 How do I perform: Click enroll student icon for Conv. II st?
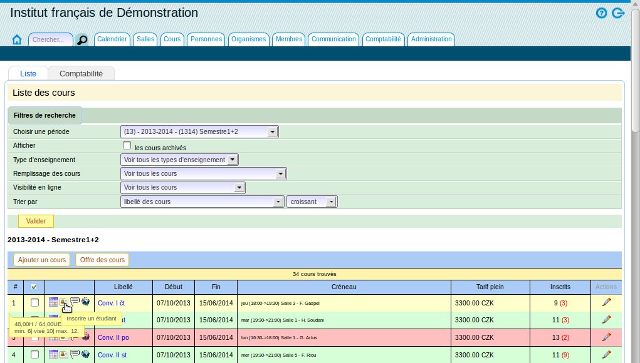click(64, 354)
